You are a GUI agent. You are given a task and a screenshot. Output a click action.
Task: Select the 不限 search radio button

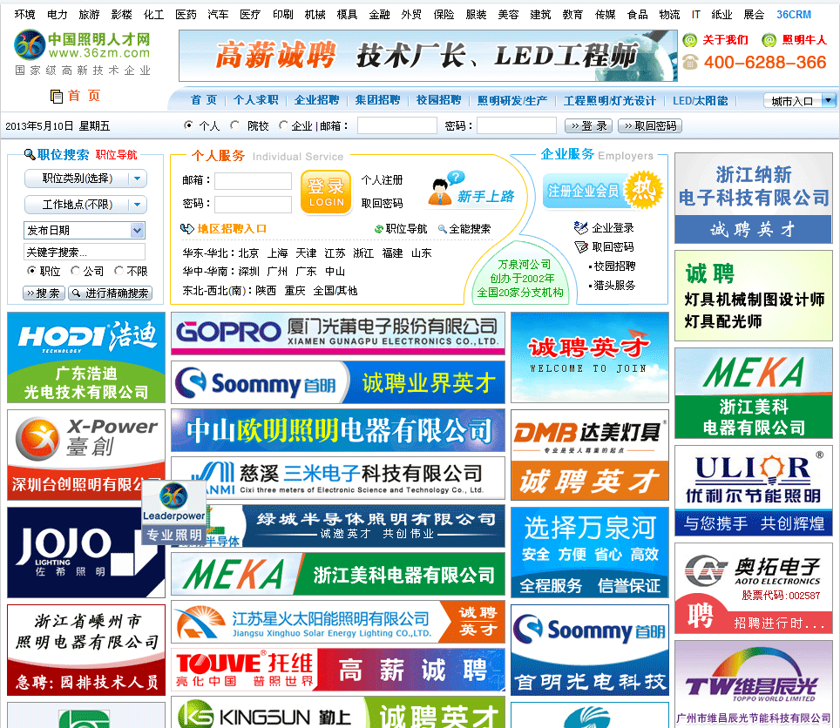119,271
